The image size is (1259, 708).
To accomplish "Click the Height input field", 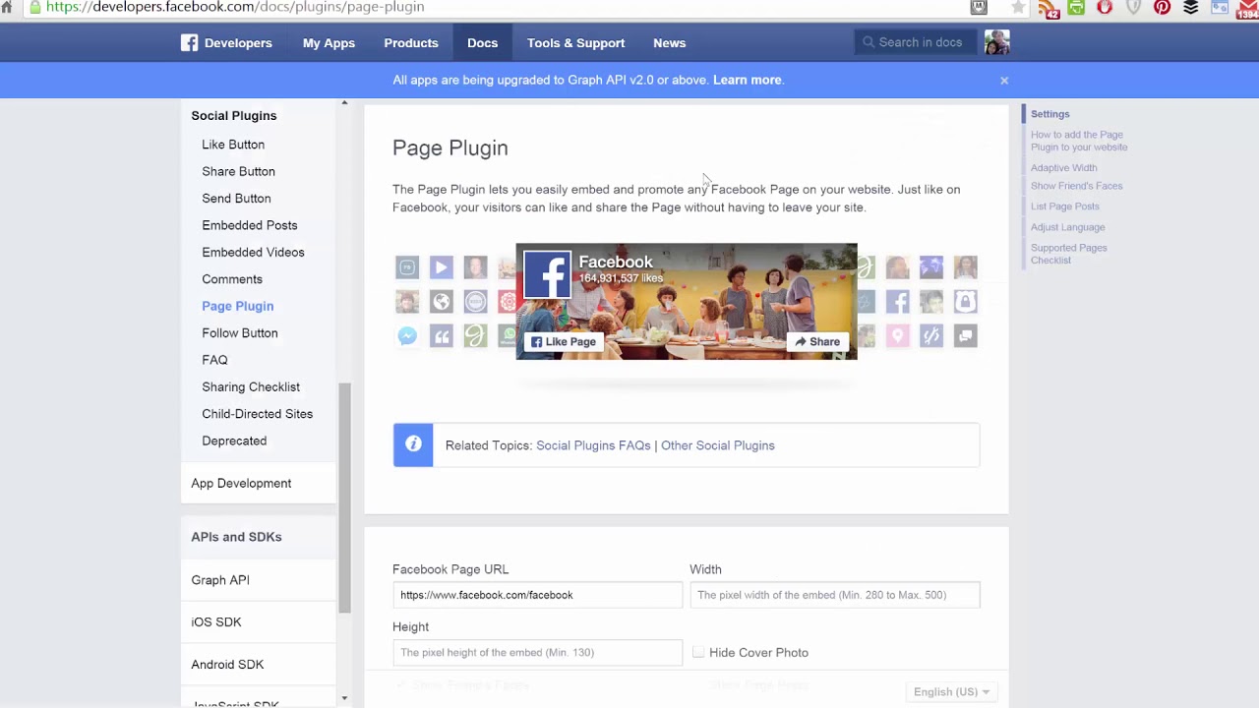I will coord(537,652).
